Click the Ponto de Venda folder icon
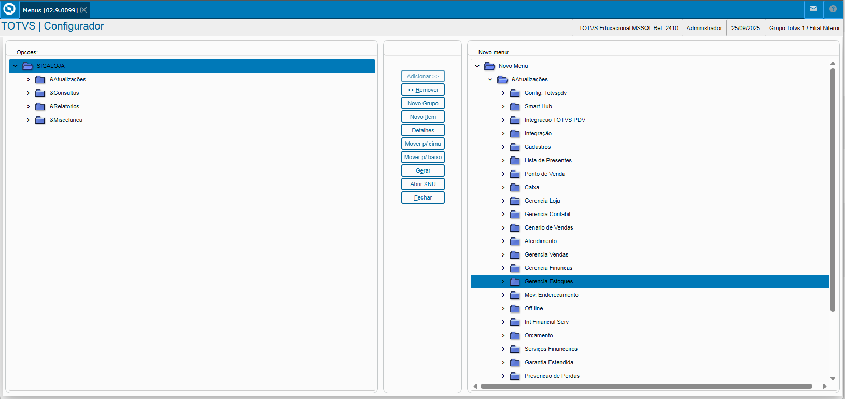845x399 pixels. coord(515,174)
